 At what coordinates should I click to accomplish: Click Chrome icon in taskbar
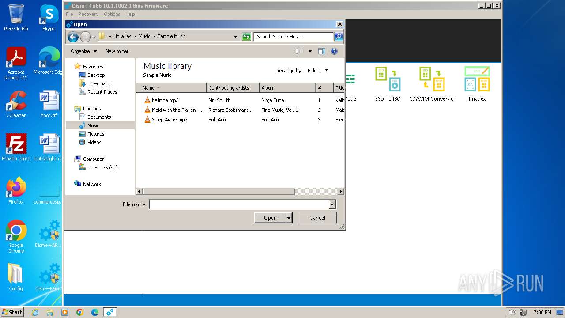[80, 312]
